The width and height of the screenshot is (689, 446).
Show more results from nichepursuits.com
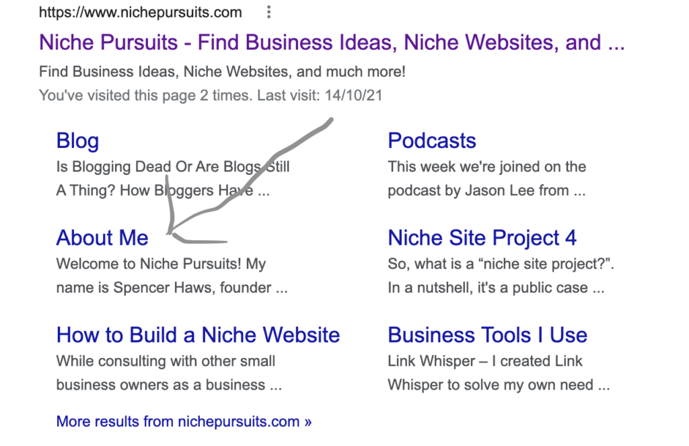[x=184, y=421]
